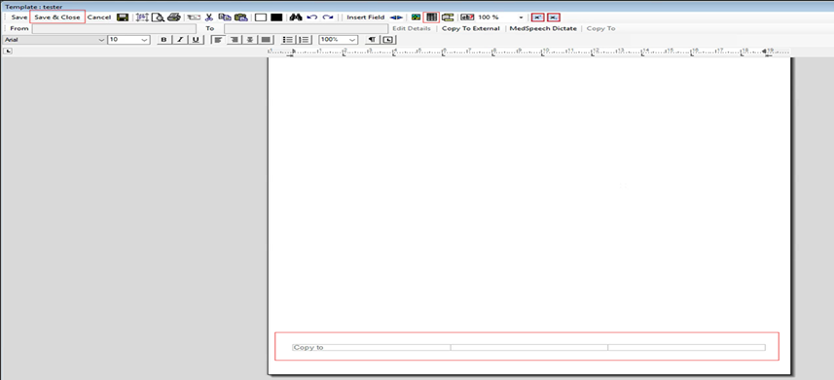Viewport: 834px width, 380px height.
Task: Click the icon left of 100 % zoom
Action: click(x=467, y=17)
